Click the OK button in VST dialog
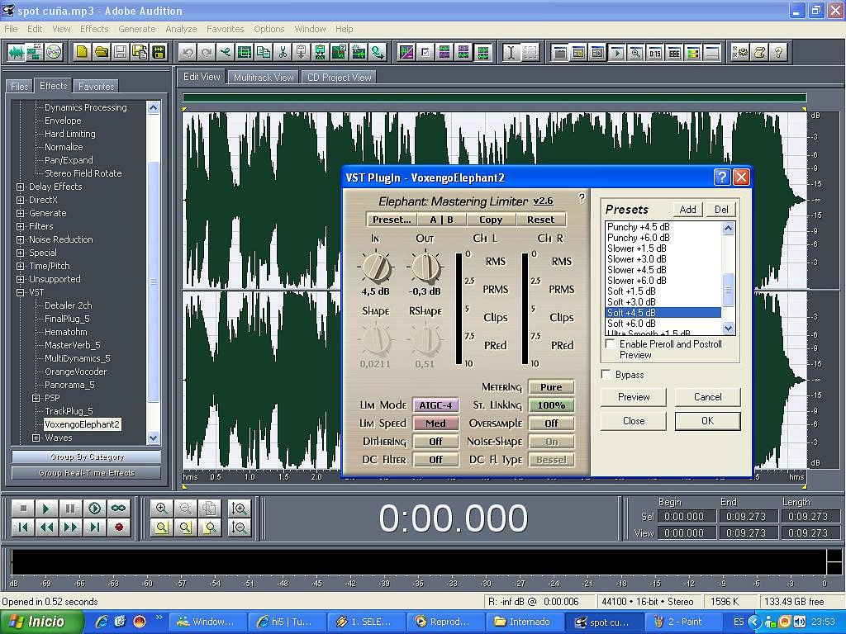The height and width of the screenshot is (634, 846). [x=707, y=421]
